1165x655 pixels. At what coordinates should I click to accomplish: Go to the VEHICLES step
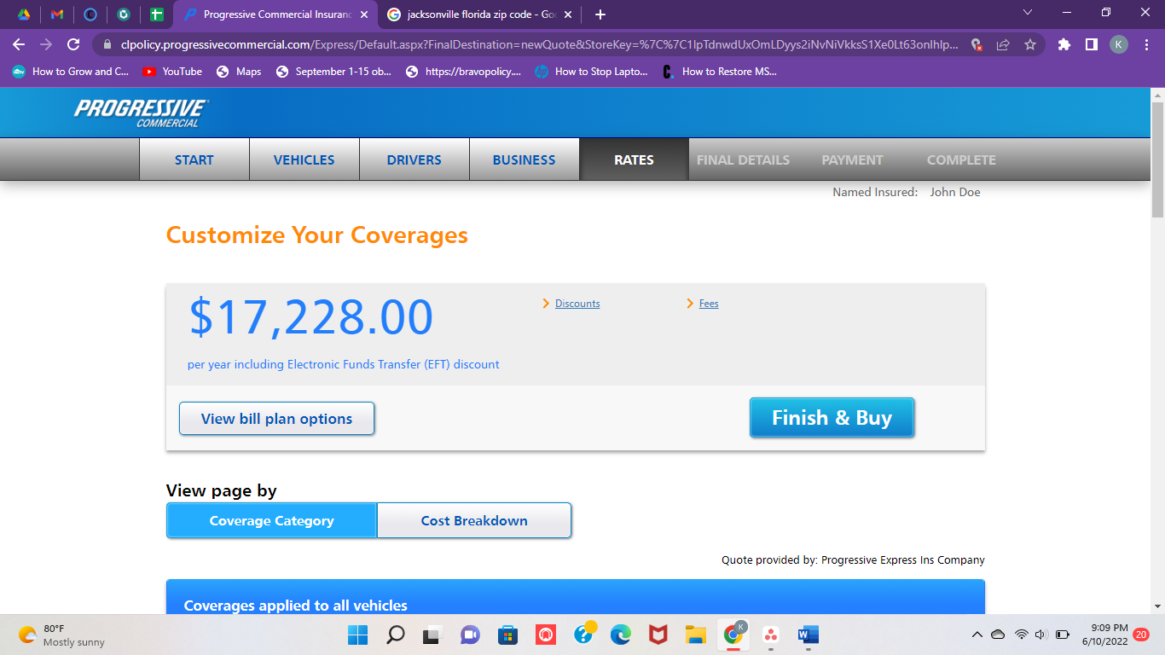(304, 159)
